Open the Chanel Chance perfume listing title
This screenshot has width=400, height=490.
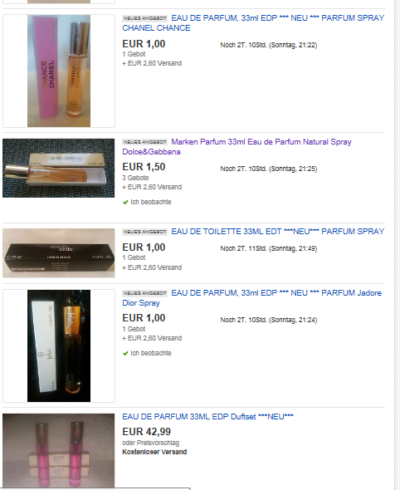[x=253, y=22]
